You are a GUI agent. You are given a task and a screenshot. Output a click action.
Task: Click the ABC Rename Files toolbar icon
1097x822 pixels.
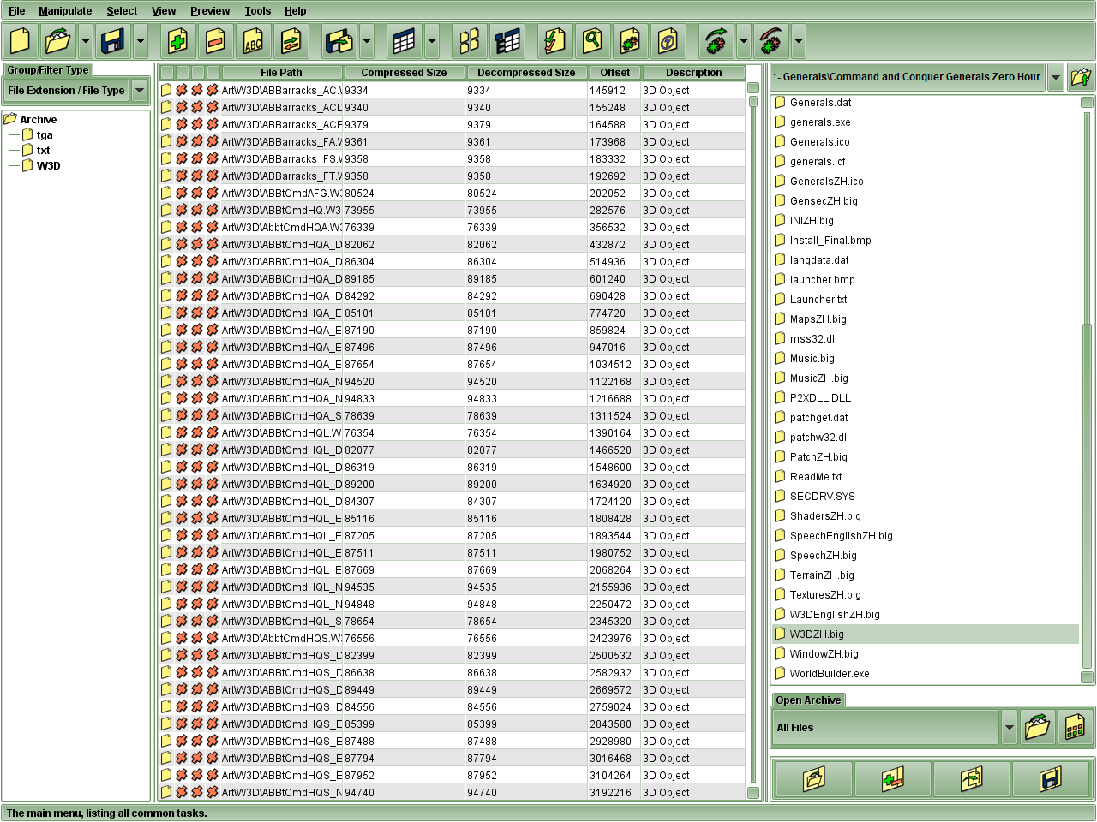point(253,40)
